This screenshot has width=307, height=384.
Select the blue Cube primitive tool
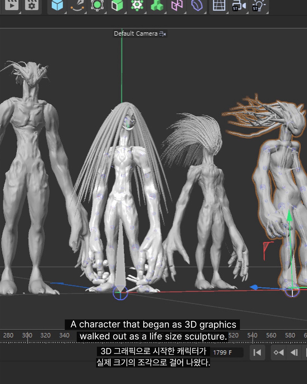tap(57, 5)
